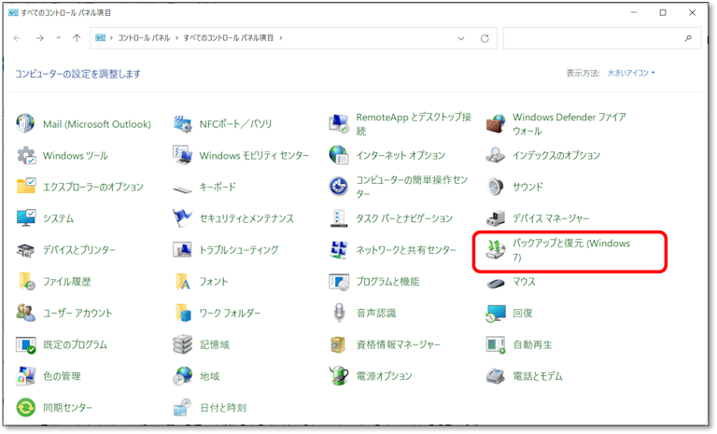Viewport: 717px width, 434px height.
Task: Expand chevron after コントロール パネル breadcrumb
Action: (176, 38)
